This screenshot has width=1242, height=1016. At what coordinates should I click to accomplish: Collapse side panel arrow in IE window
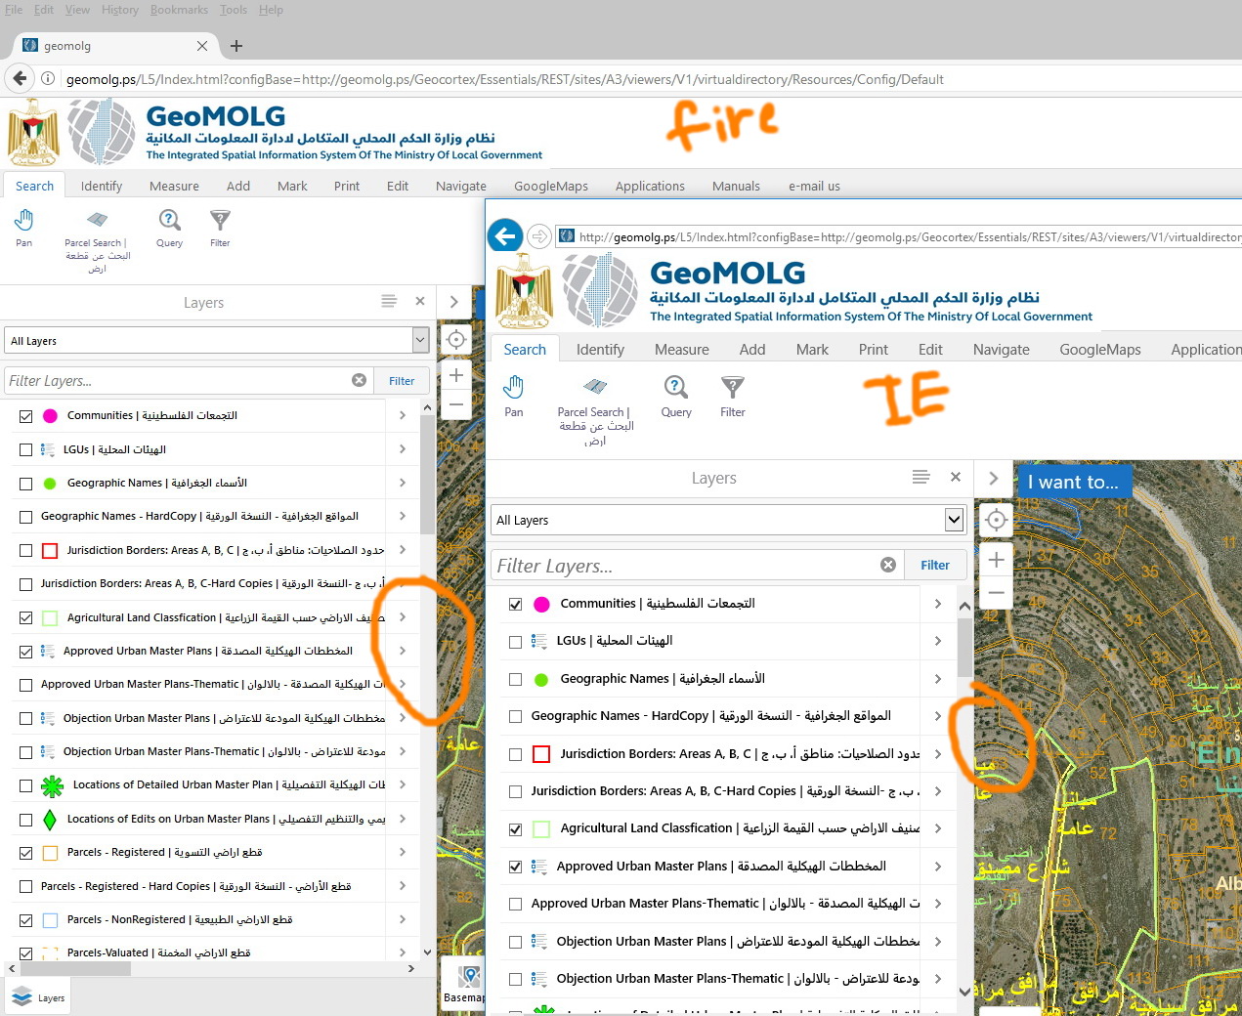pos(994,478)
